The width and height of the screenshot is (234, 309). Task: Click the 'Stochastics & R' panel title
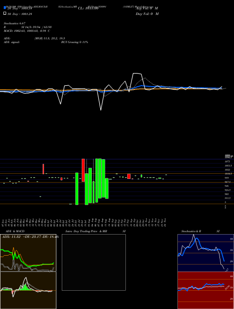coord(191,231)
